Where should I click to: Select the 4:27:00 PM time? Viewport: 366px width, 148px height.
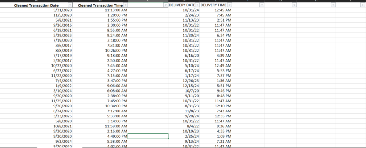pos(100,71)
